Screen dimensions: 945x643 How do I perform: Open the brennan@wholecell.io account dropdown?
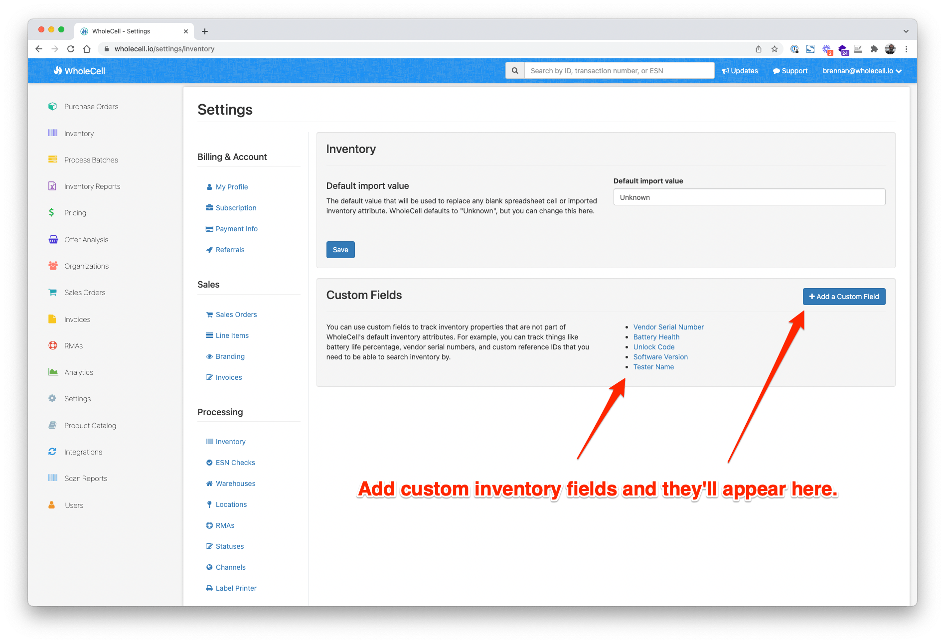862,71
